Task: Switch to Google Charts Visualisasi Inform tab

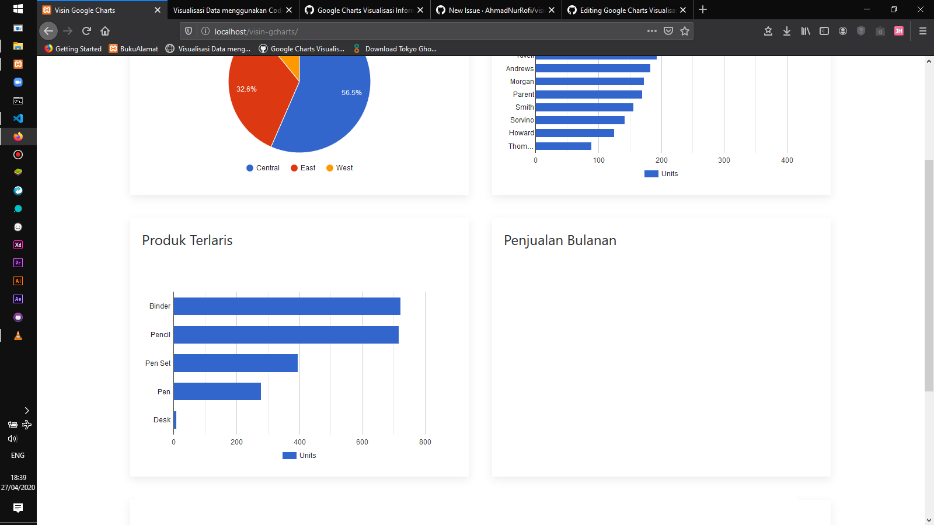Action: (365, 10)
